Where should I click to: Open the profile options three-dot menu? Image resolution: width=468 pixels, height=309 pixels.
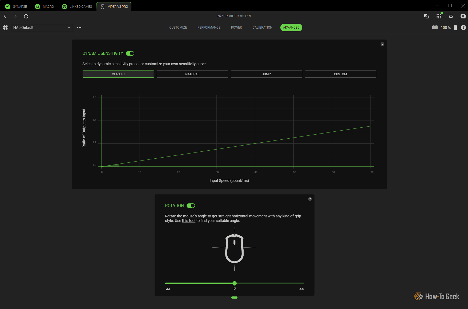pos(79,28)
